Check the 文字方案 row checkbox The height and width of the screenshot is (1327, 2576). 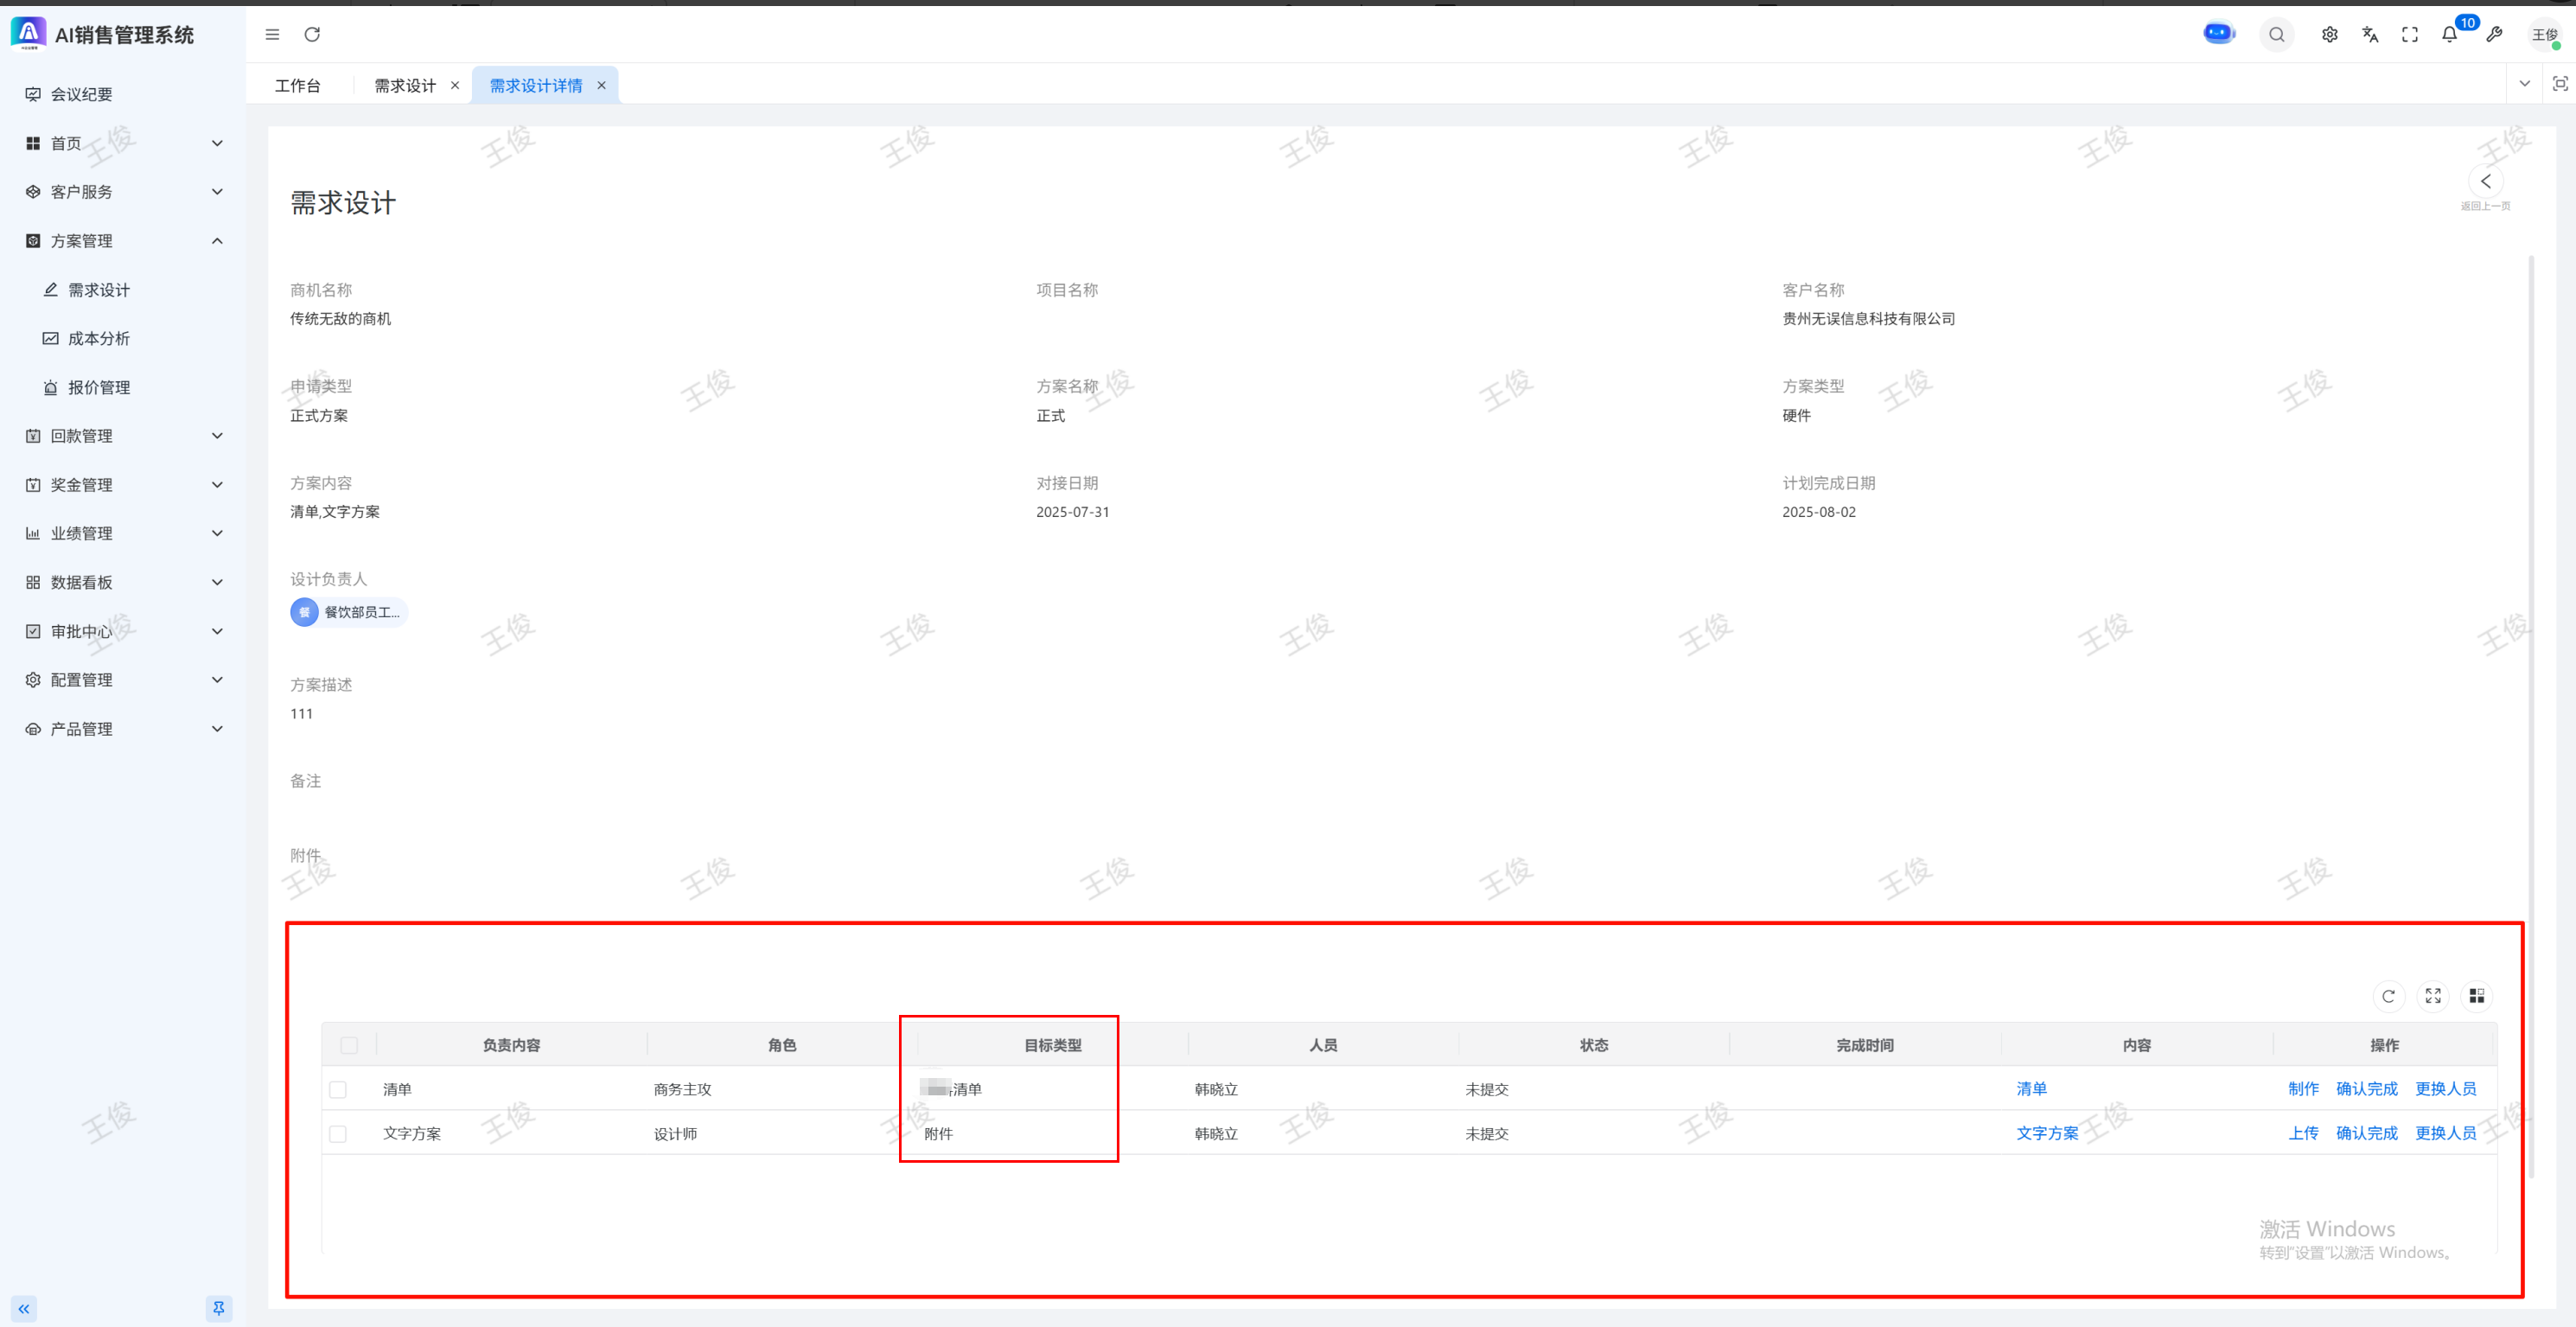(x=338, y=1134)
